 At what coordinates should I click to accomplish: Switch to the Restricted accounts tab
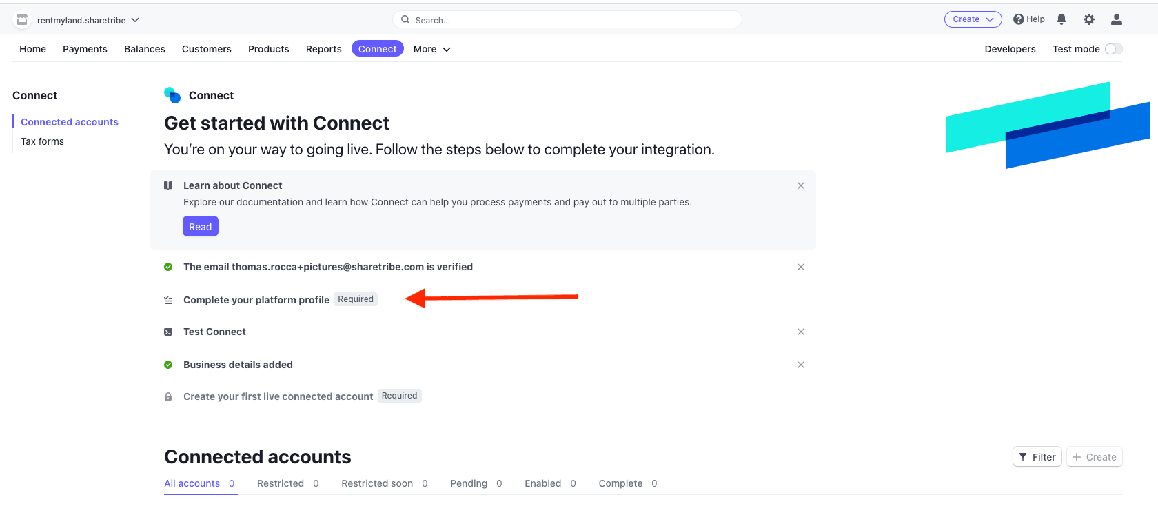(x=281, y=483)
